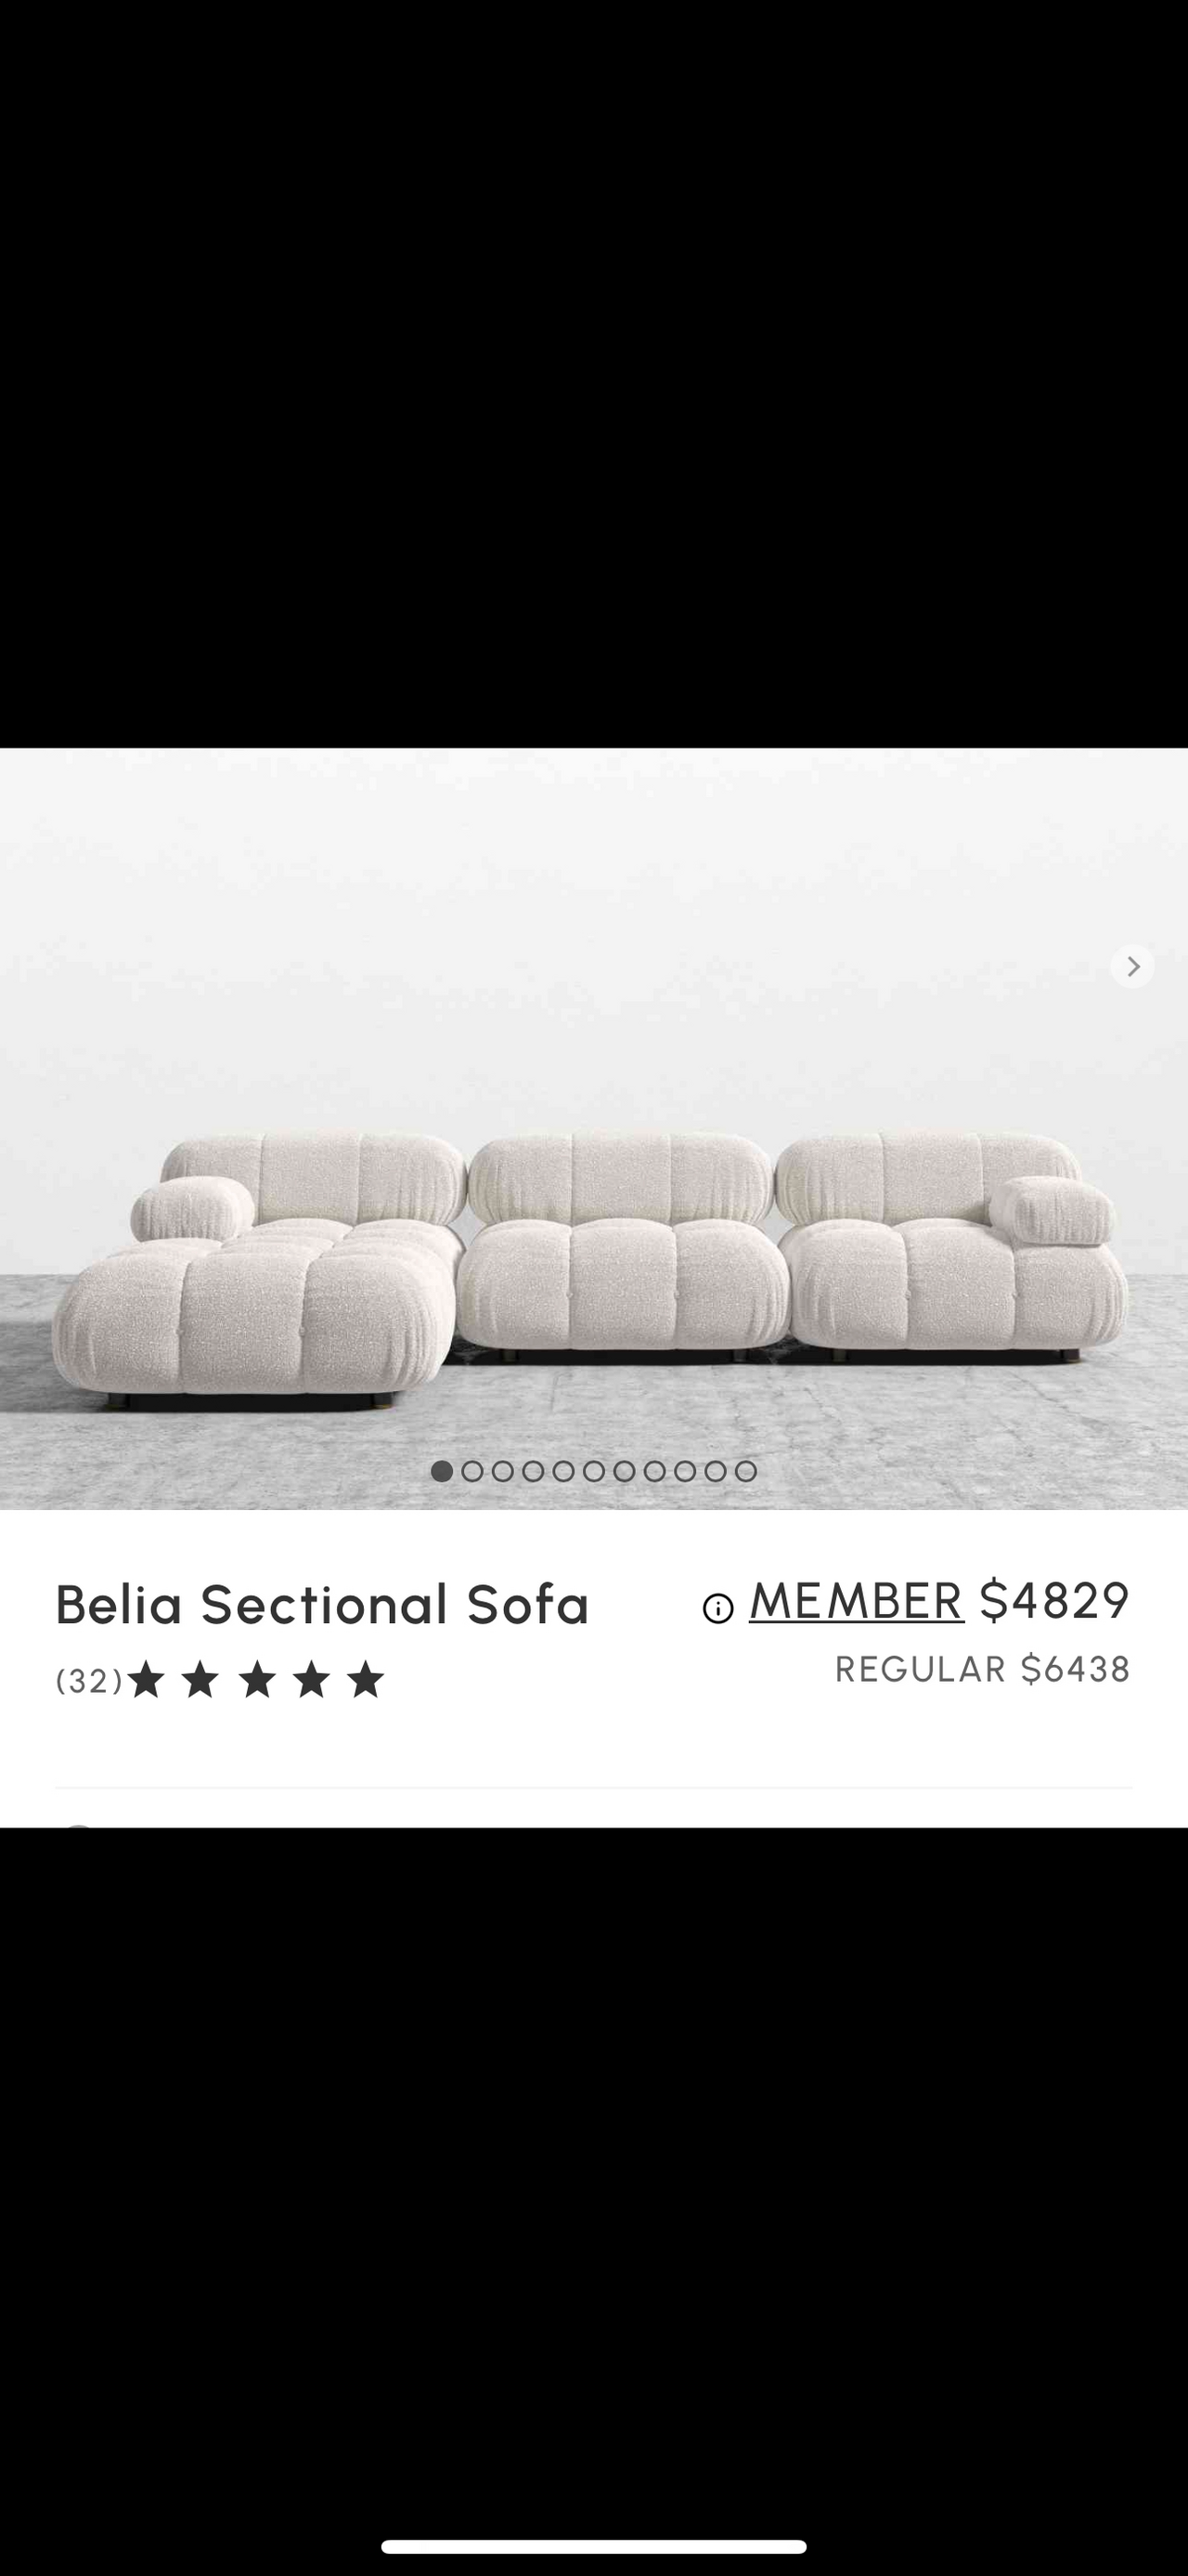The height and width of the screenshot is (2576, 1188).
Task: Open the MEMBER pricing link
Action: (x=857, y=1600)
